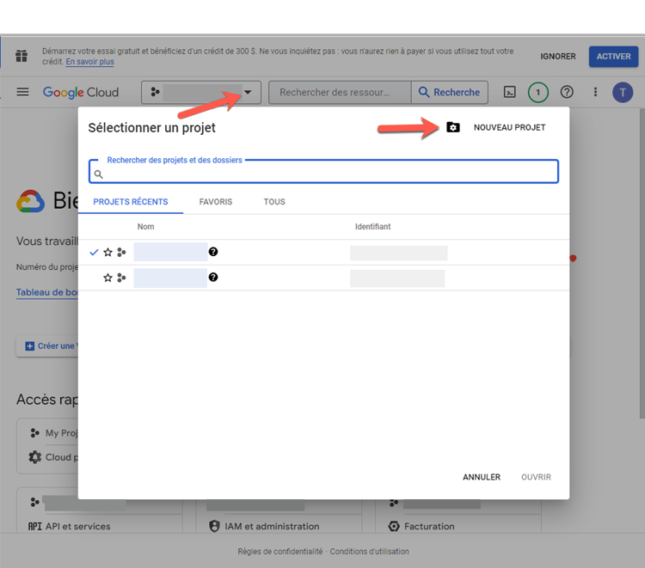
Task: Open Conditions d'utilisation link
Action: (370, 552)
